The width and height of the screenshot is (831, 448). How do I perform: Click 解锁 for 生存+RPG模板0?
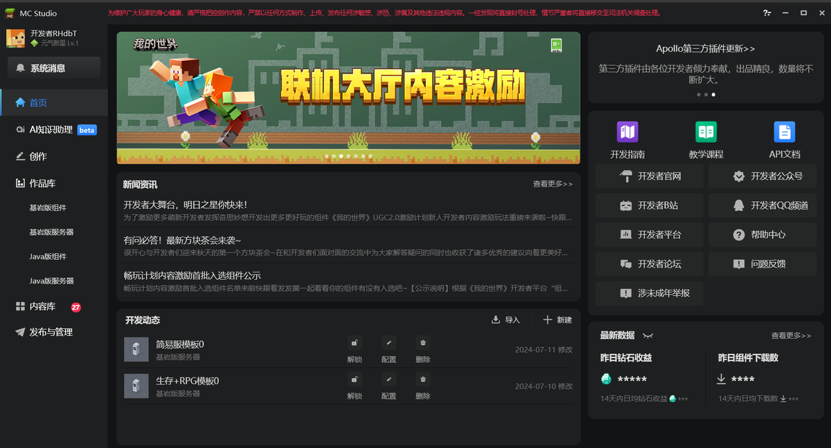coord(355,386)
